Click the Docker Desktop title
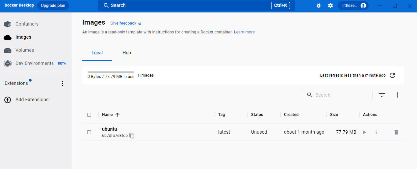 click(19, 5)
